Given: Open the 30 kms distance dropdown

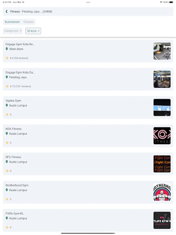Looking at the screenshot, I should [x=33, y=31].
